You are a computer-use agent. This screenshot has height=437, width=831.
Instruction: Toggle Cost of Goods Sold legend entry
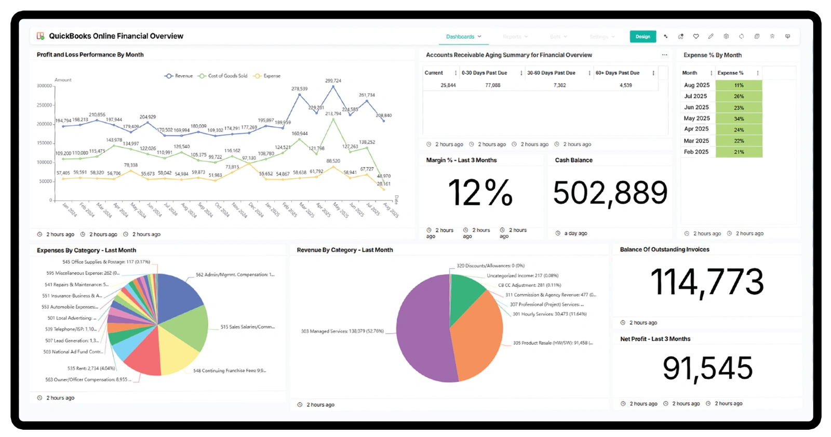coord(223,76)
